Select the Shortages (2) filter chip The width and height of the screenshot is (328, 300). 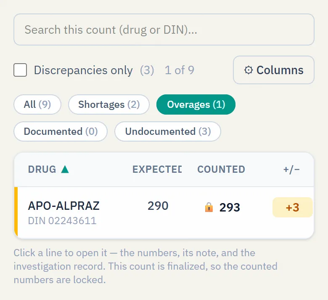(109, 104)
